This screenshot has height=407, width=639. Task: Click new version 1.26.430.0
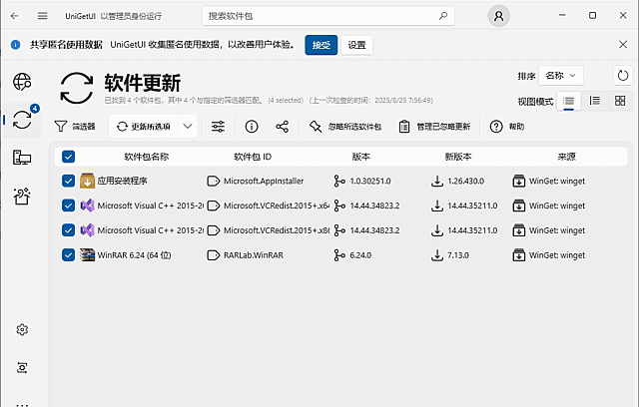pyautogui.click(x=466, y=181)
